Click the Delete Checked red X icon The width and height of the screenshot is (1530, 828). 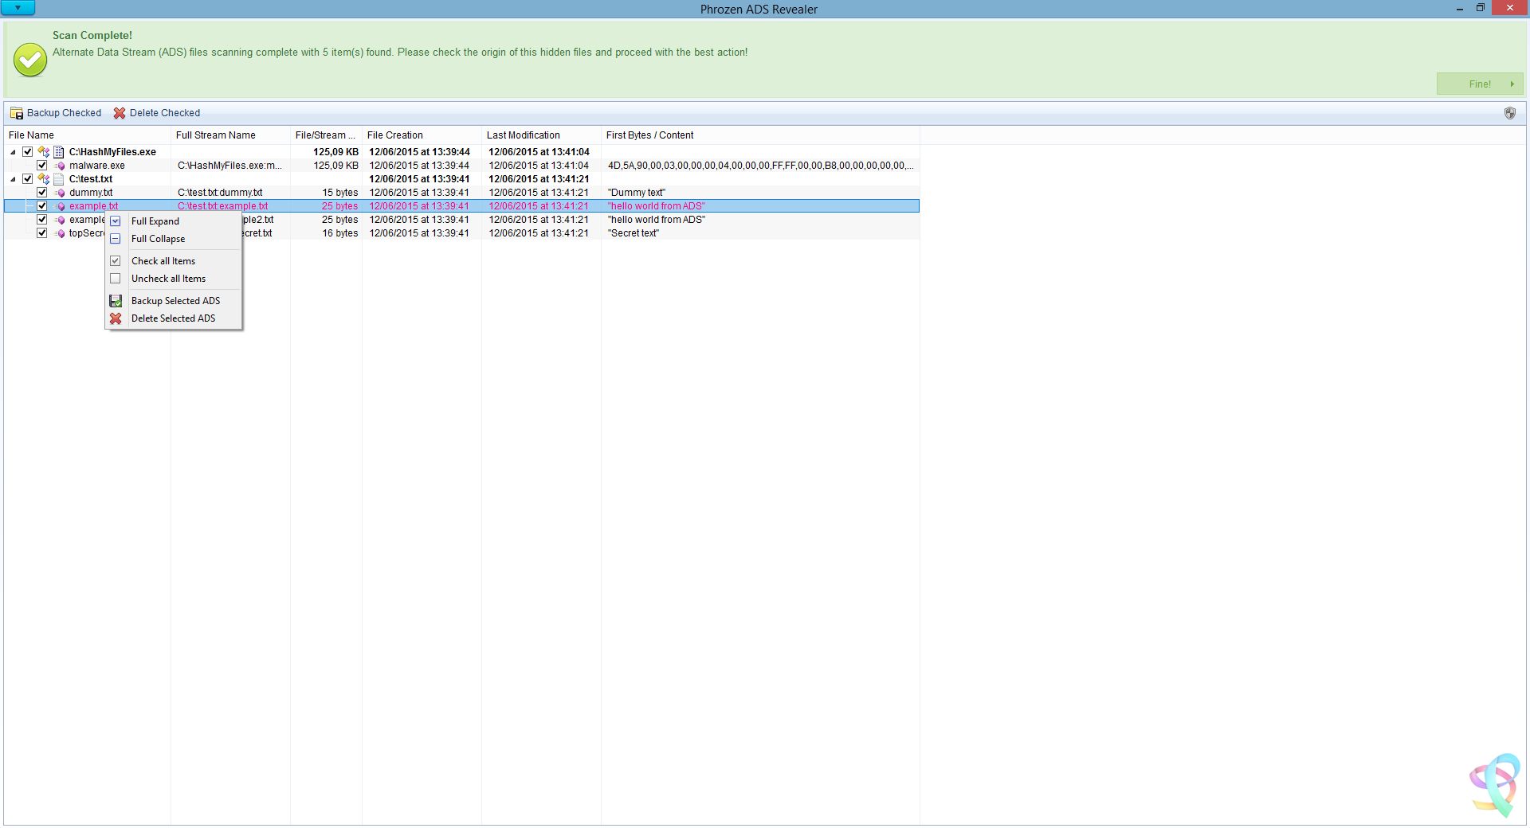click(120, 113)
